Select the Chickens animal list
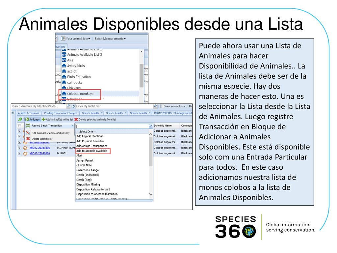 74,88
